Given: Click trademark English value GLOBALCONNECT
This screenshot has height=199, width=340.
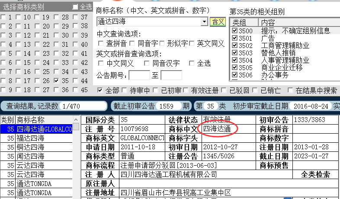Looking at the screenshot, I should pos(142,138).
